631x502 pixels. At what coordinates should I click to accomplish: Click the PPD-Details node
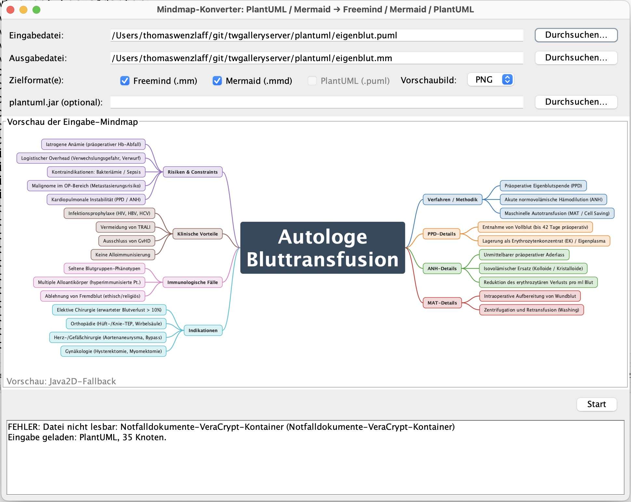[441, 234]
